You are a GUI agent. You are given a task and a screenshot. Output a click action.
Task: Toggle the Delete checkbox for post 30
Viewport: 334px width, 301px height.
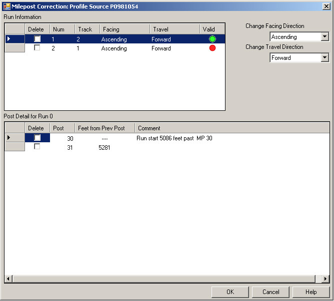pyautogui.click(x=37, y=138)
